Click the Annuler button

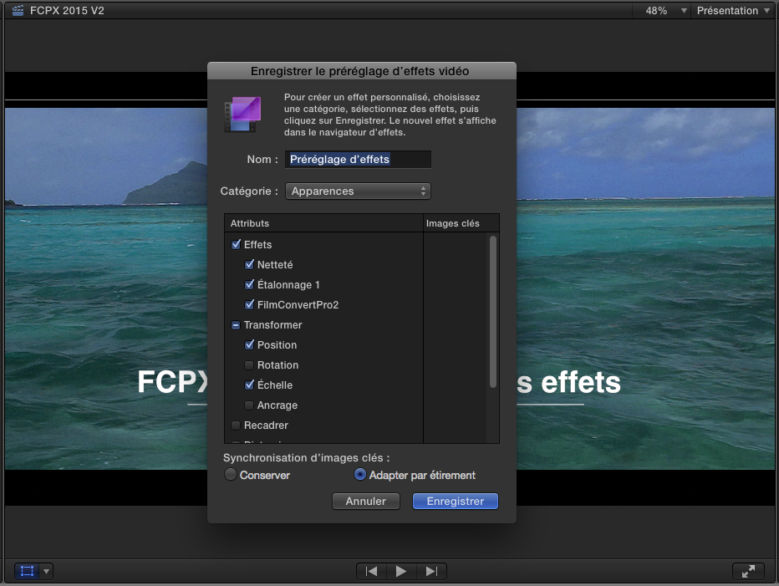(x=365, y=501)
